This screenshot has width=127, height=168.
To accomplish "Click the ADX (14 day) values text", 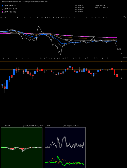I will 71,126.
